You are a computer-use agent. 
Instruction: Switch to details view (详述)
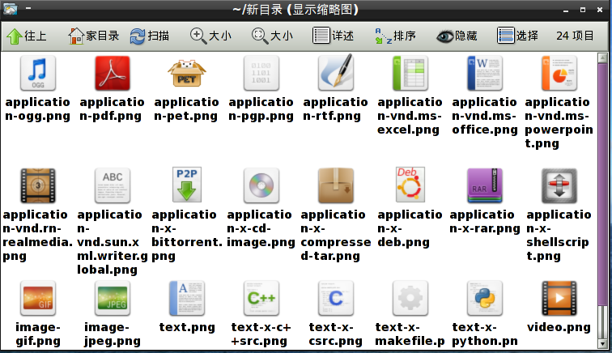(x=334, y=36)
